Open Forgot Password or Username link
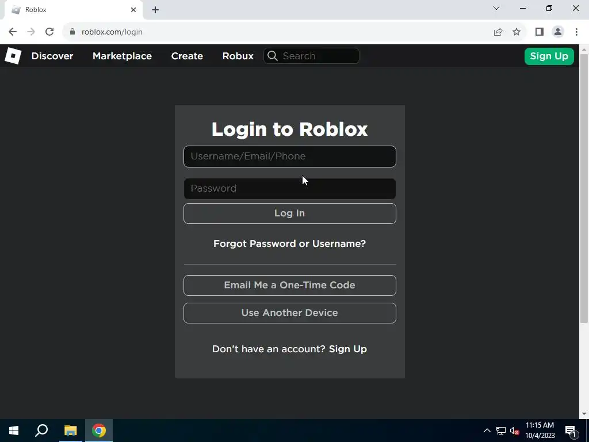The width and height of the screenshot is (589, 442). (x=290, y=243)
